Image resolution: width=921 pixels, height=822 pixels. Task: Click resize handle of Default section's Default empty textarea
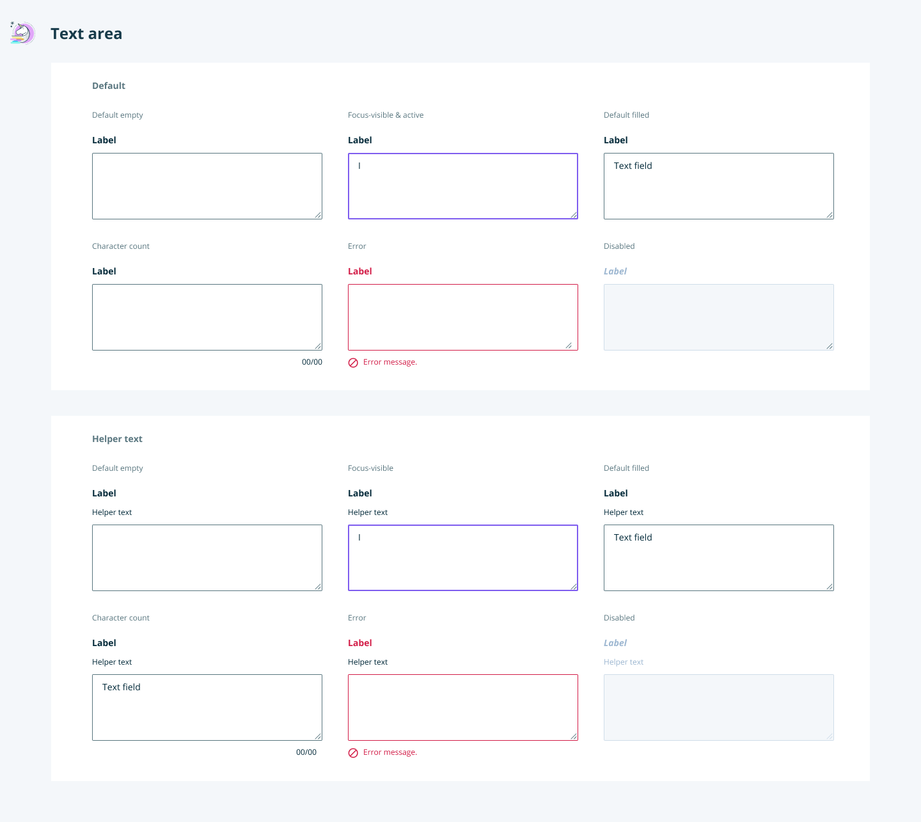318,215
